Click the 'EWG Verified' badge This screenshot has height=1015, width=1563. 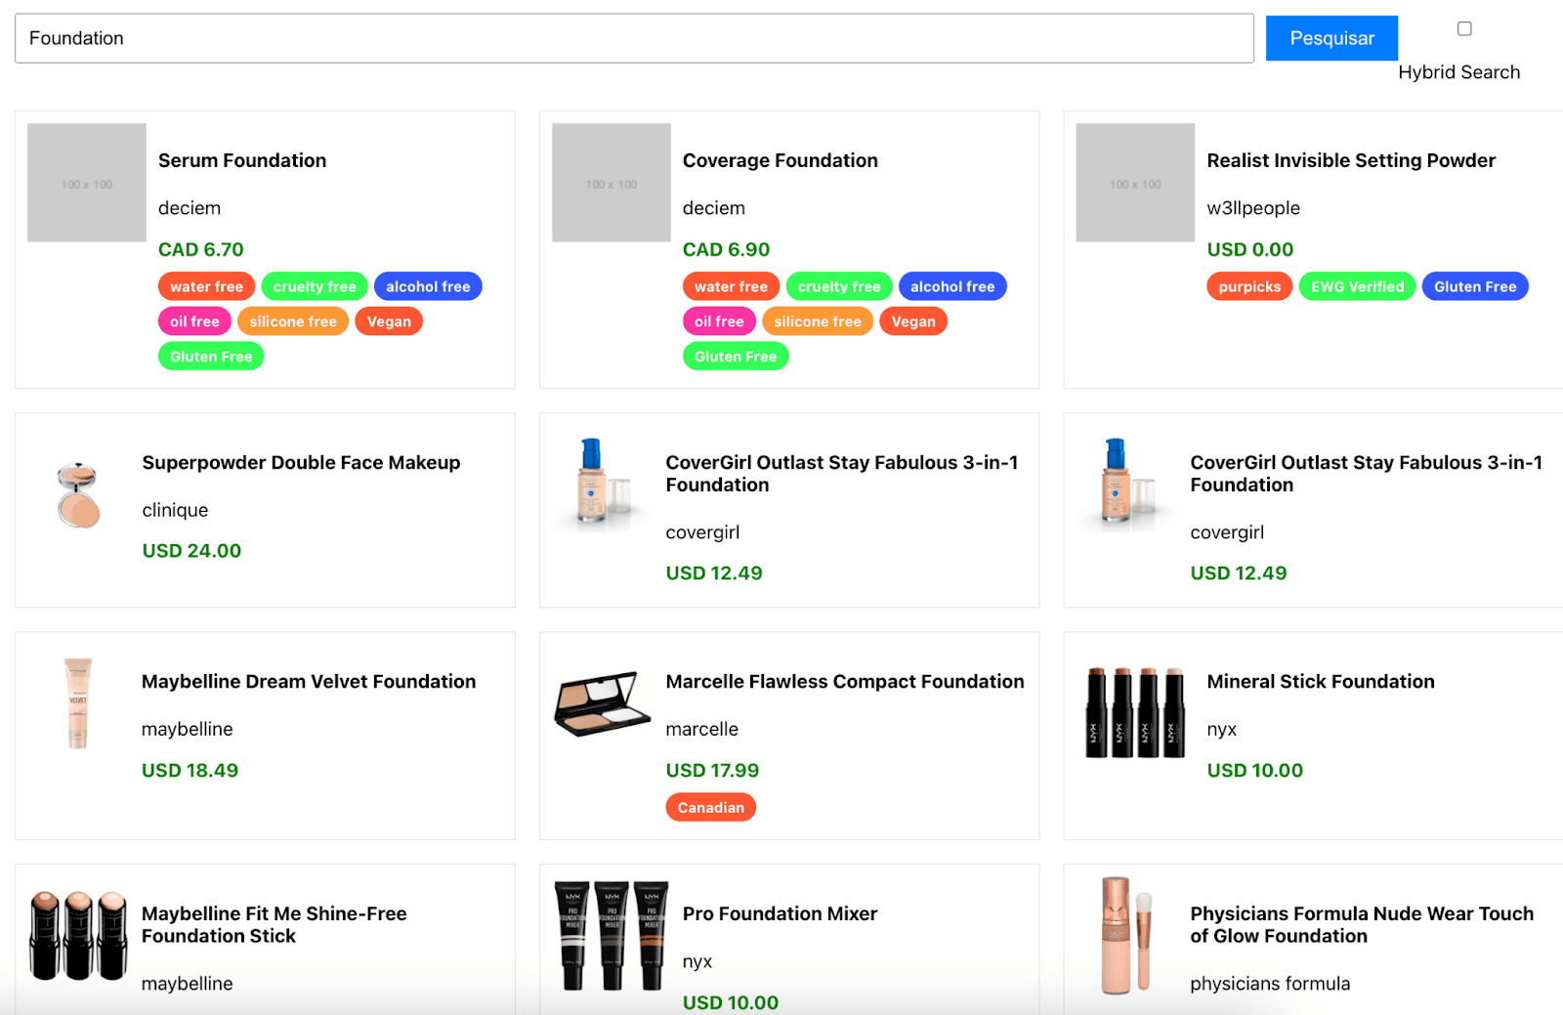click(1357, 286)
